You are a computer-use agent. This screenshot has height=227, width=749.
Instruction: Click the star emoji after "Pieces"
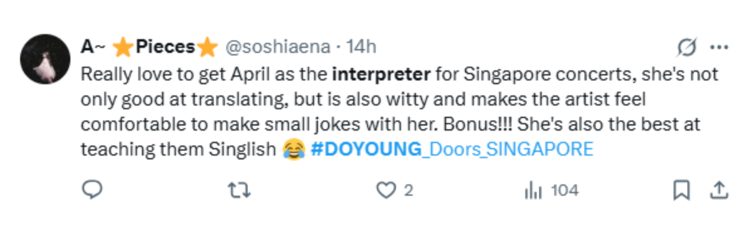point(207,47)
